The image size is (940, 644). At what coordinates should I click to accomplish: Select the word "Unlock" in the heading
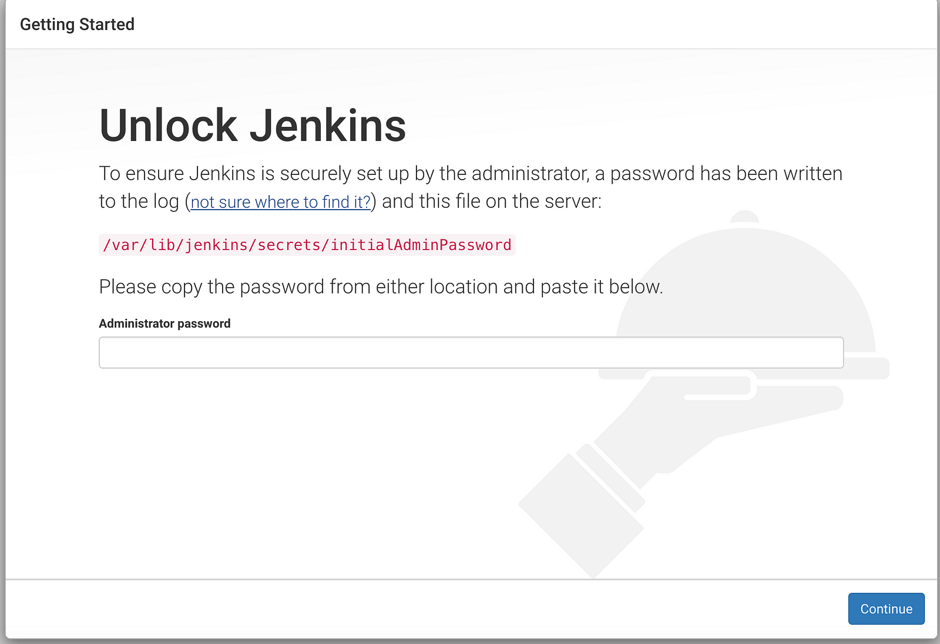coord(168,126)
